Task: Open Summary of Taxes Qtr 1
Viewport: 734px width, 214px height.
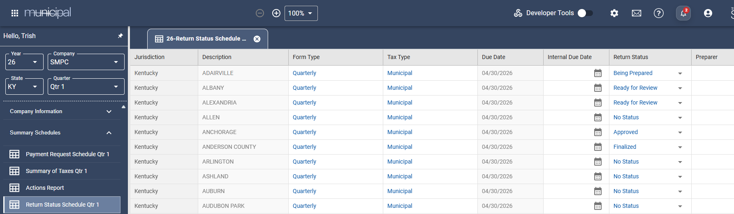Action: pos(62,171)
